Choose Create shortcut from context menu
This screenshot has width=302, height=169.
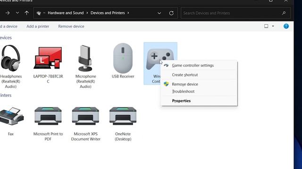(x=199, y=75)
